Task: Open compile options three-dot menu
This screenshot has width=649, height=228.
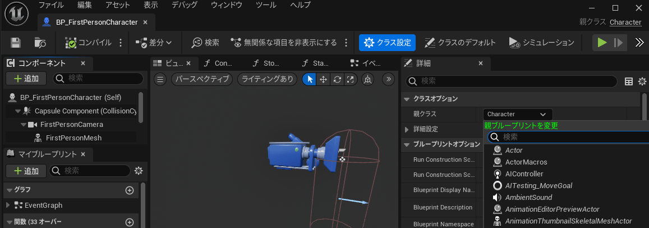Action: tap(121, 42)
